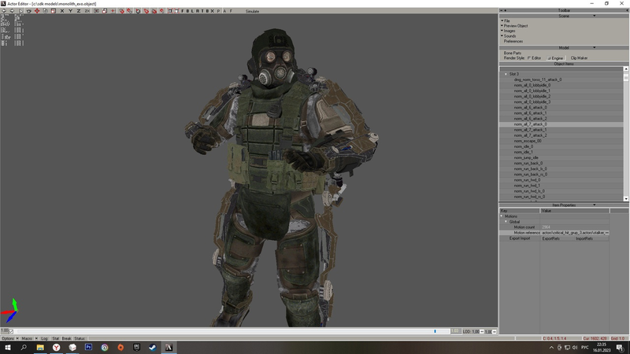Click the Simulate button in the toolbar

pos(252,11)
